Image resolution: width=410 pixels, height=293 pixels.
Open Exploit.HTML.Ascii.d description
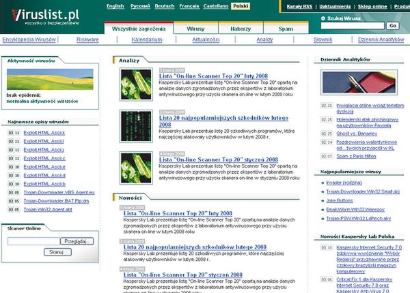pos(44,175)
